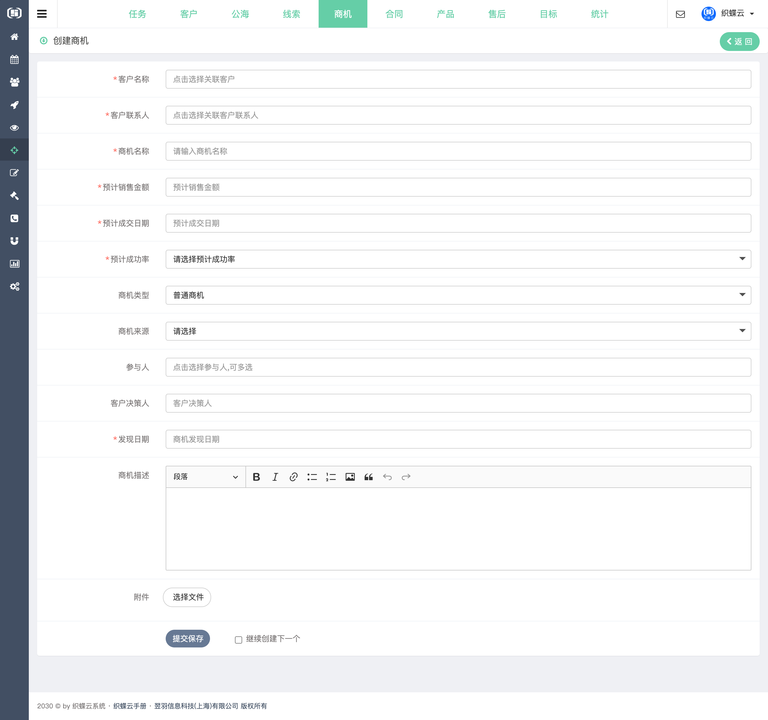Open the home icon in the left sidebar

pyautogui.click(x=14, y=37)
